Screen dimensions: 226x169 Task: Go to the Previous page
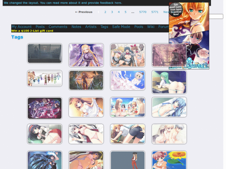84,12
